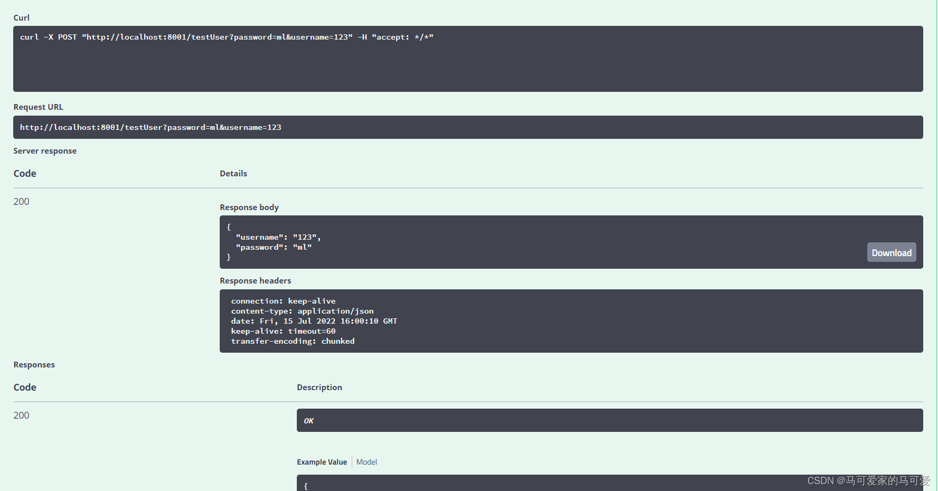Click the connection: keep-alive header line
Screen dimensions: 938x491
(283, 301)
